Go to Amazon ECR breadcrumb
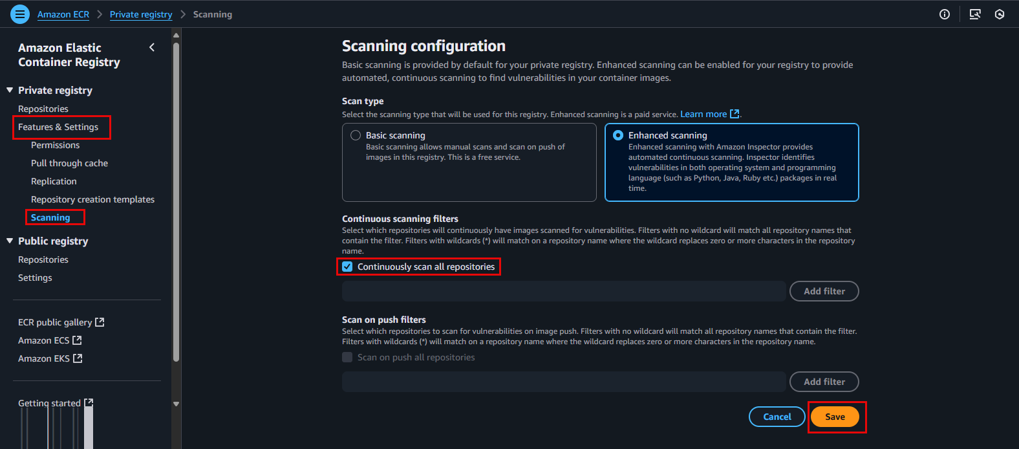 (x=63, y=14)
